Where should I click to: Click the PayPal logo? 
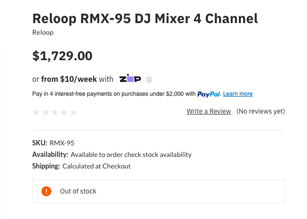click(209, 94)
